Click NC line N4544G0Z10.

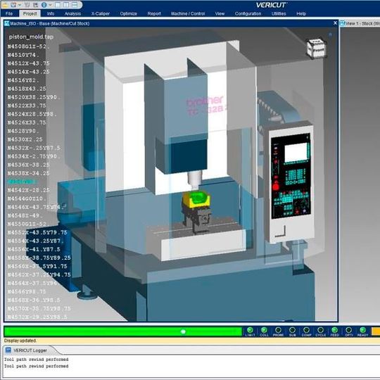[x=27, y=198]
